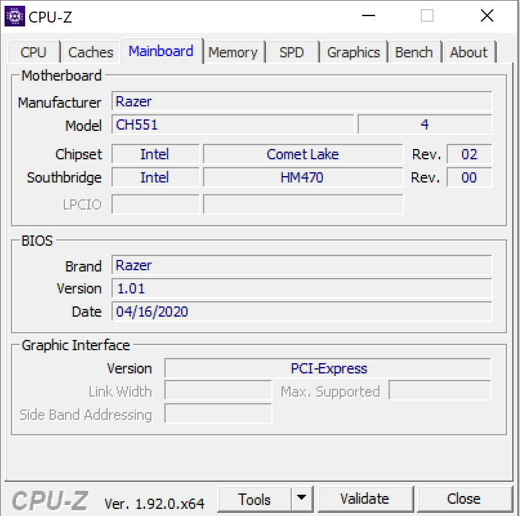Click the BIOS Brand field Razer

click(x=302, y=265)
